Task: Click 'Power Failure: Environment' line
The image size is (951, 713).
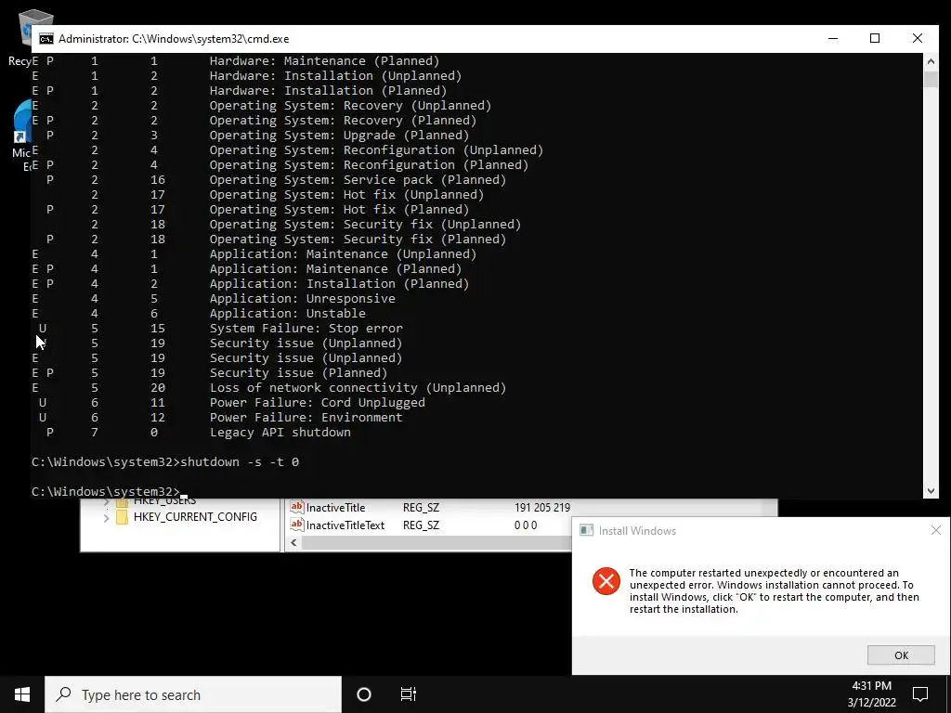Action: pyautogui.click(x=306, y=417)
